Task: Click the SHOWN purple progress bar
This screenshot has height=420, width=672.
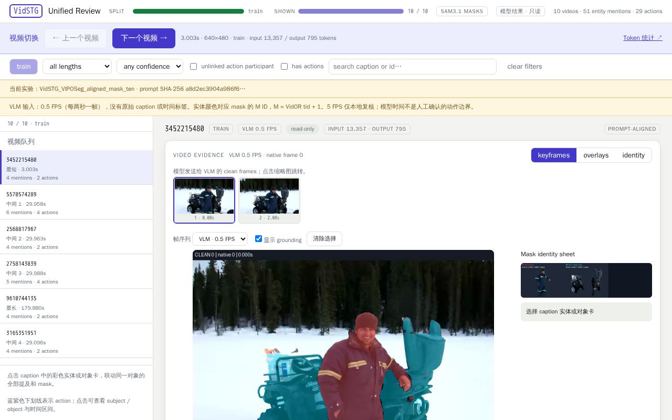Action: [351, 11]
